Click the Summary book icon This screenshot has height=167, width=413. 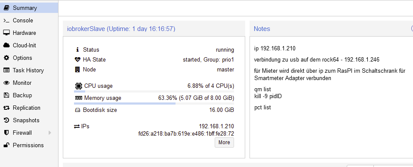6,8
